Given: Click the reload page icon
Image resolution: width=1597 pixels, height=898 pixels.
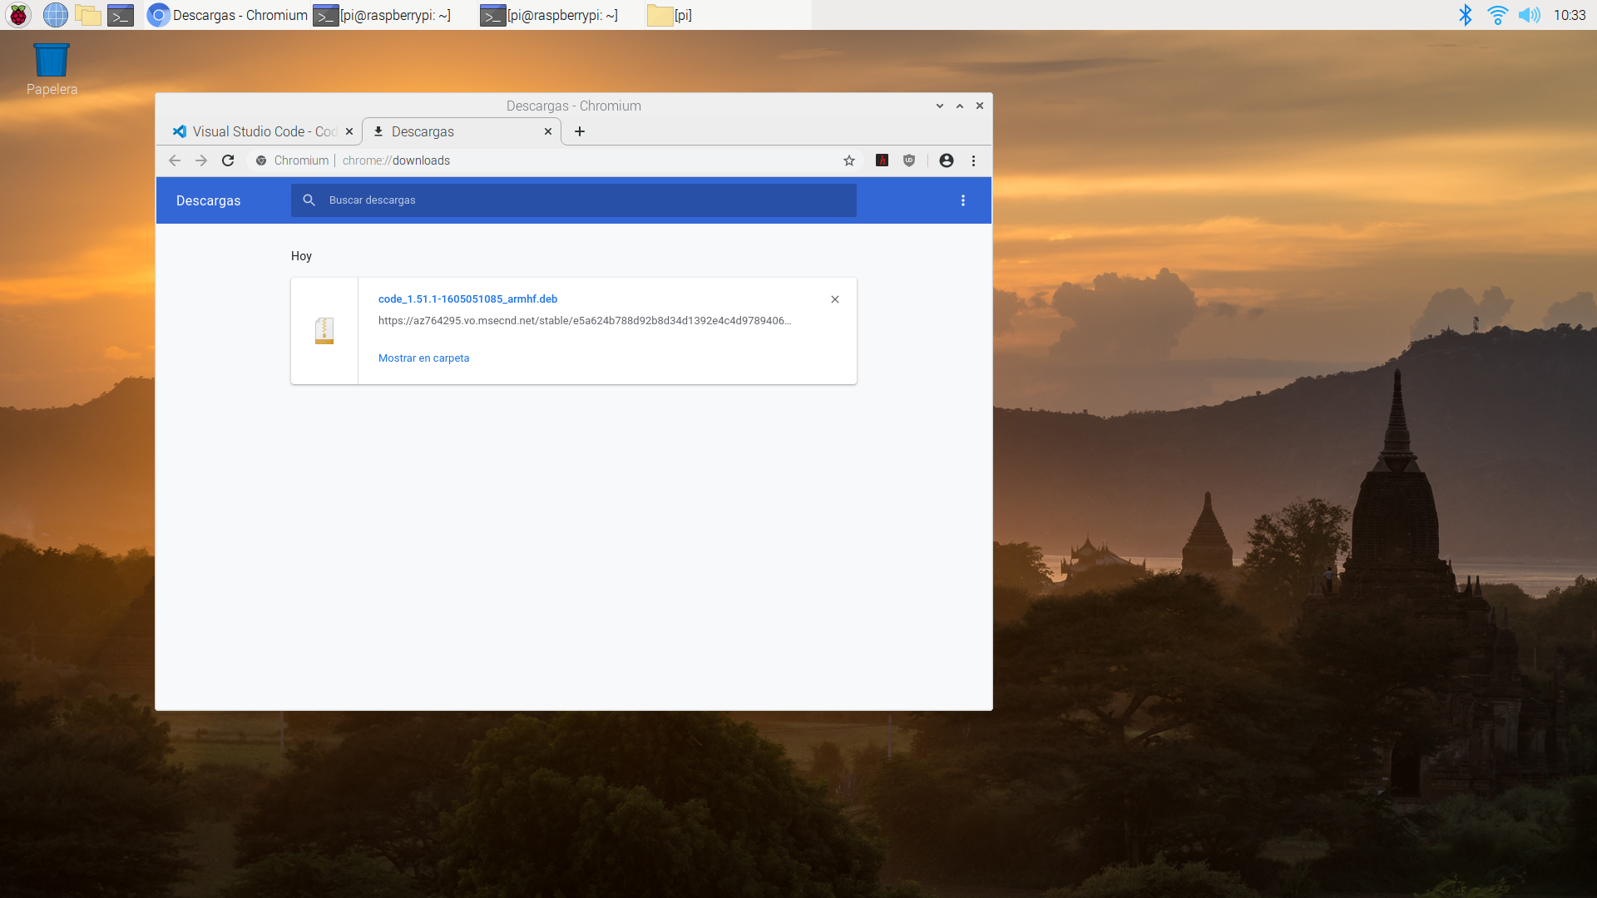Looking at the screenshot, I should tap(228, 160).
